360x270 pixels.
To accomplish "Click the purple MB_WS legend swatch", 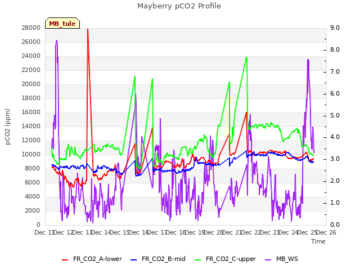I will click(x=268, y=260).
